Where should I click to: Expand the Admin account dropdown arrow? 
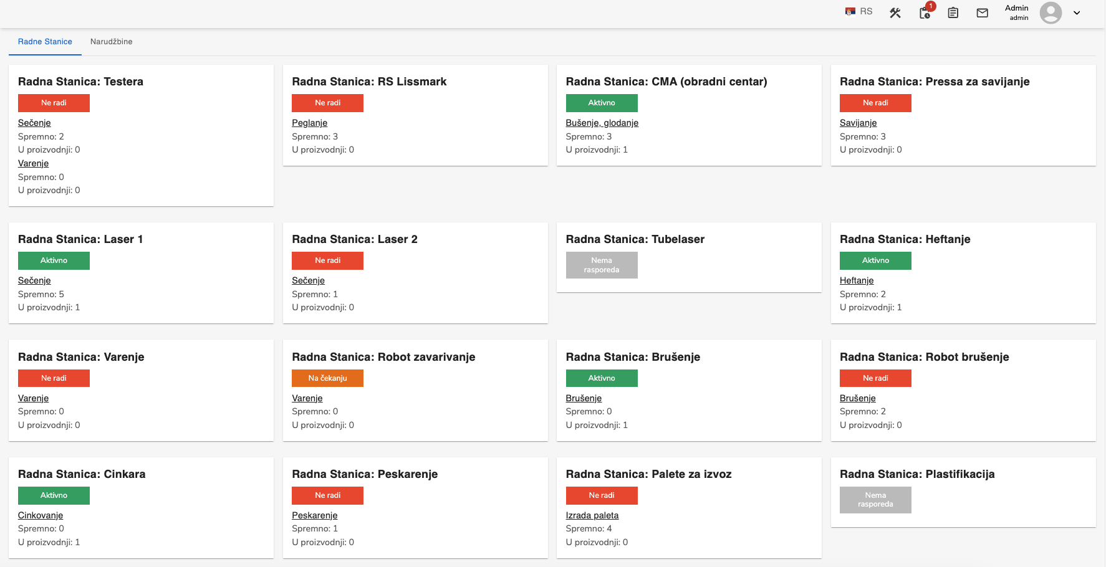pyautogui.click(x=1077, y=12)
